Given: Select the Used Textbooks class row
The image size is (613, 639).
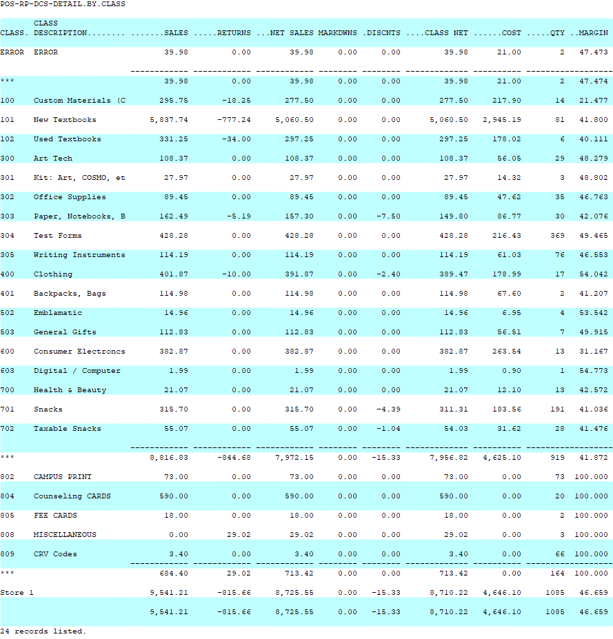Looking at the screenshot, I should [67, 139].
